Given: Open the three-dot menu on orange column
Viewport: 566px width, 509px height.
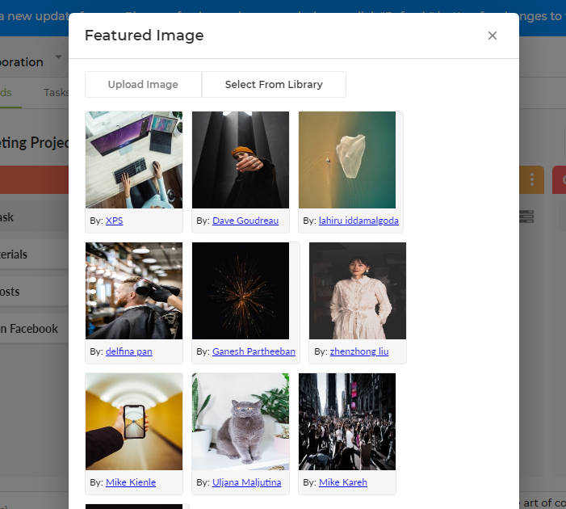Looking at the screenshot, I should pos(532,179).
